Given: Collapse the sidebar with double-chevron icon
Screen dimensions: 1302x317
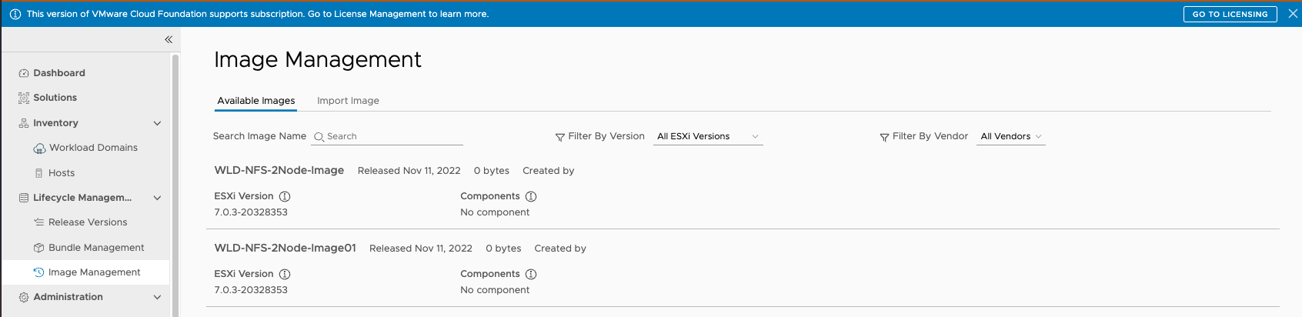Looking at the screenshot, I should pos(169,39).
